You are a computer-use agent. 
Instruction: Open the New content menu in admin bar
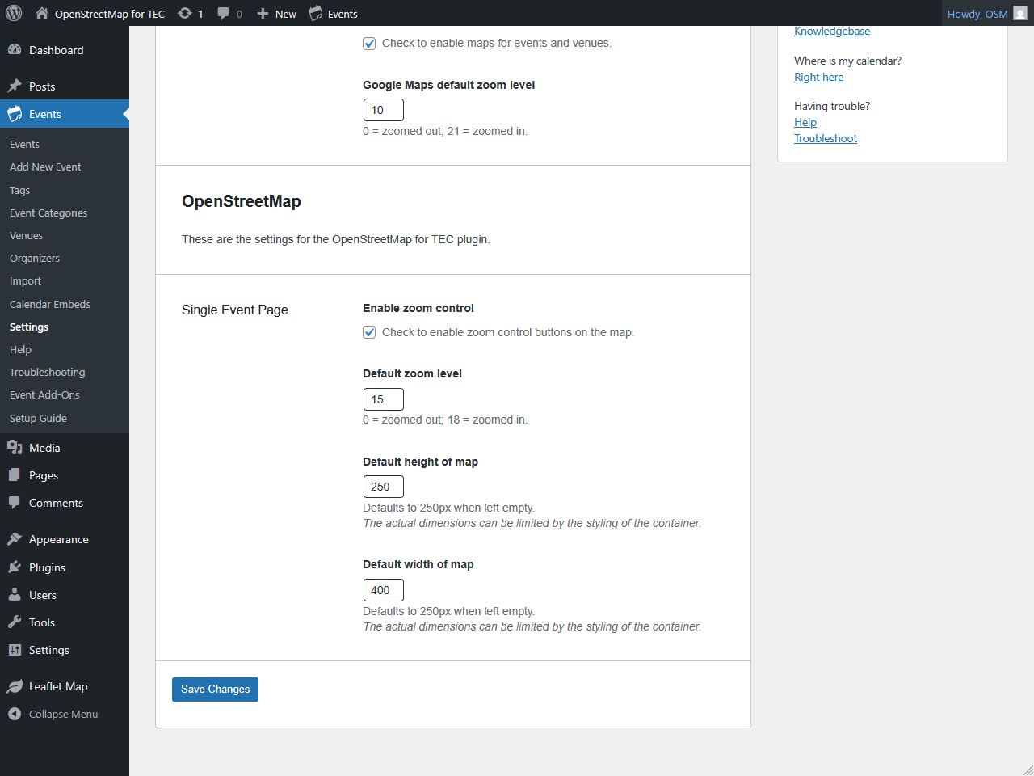(x=277, y=14)
